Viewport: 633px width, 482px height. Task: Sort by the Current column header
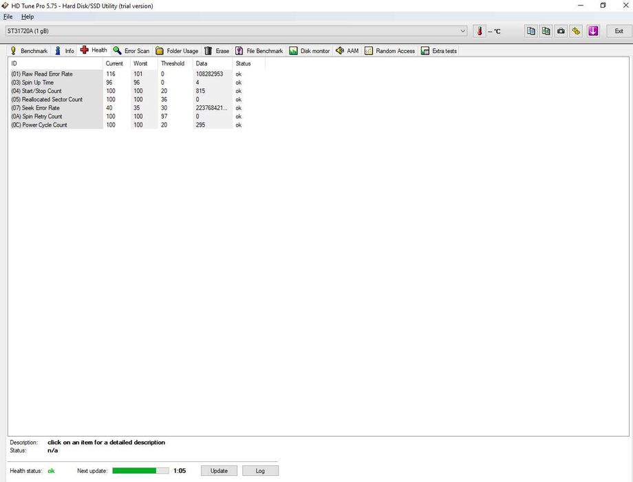117,63
